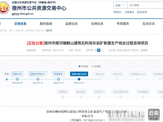Set font size to 中
This screenshot has width=163, height=122.
point(99,50)
